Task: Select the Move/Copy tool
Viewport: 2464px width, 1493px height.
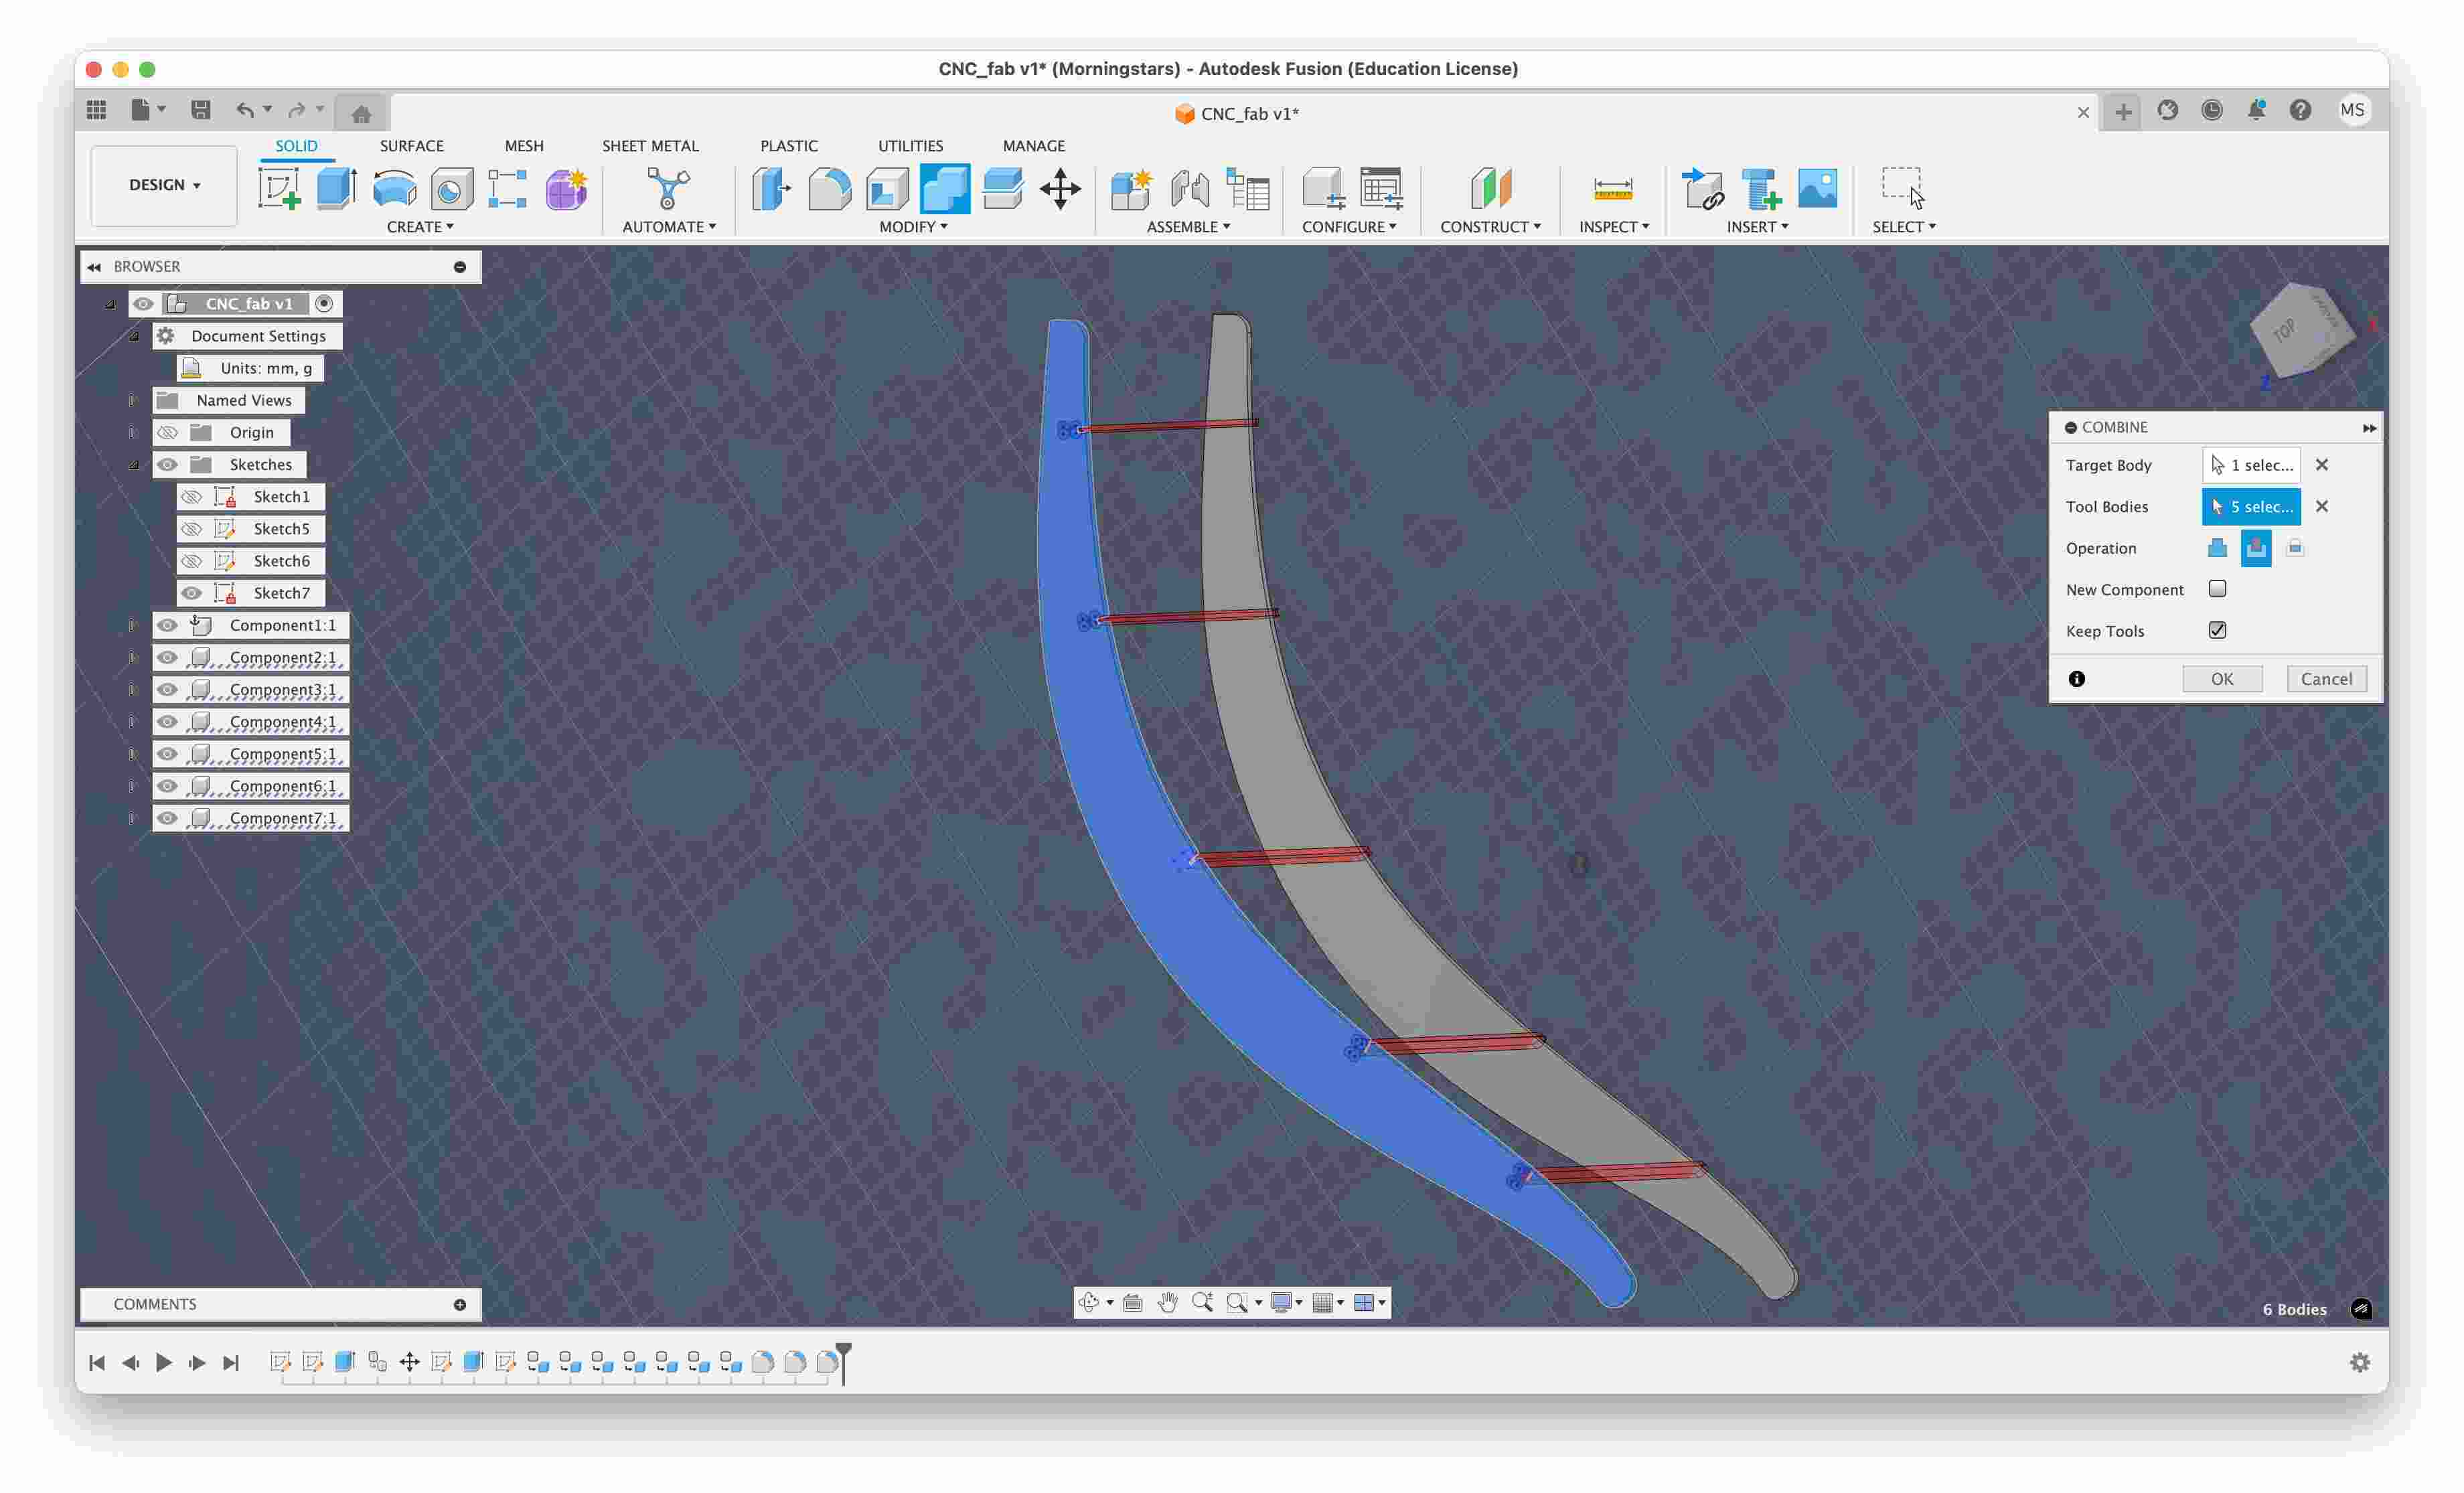Action: pos(1060,188)
